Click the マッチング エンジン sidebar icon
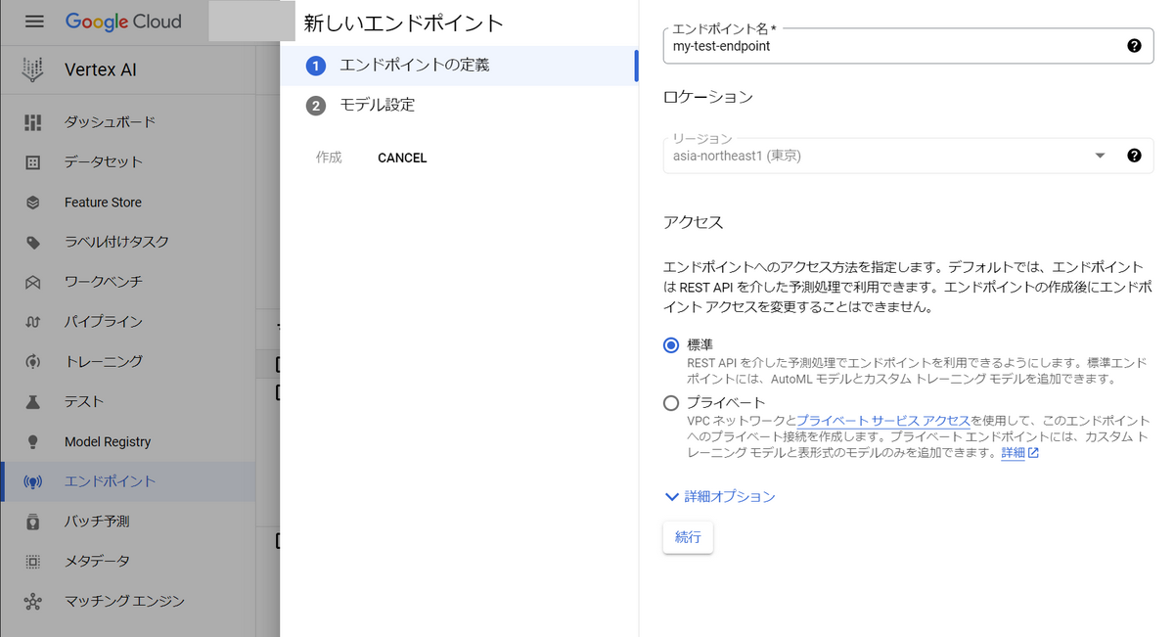 click(33, 602)
